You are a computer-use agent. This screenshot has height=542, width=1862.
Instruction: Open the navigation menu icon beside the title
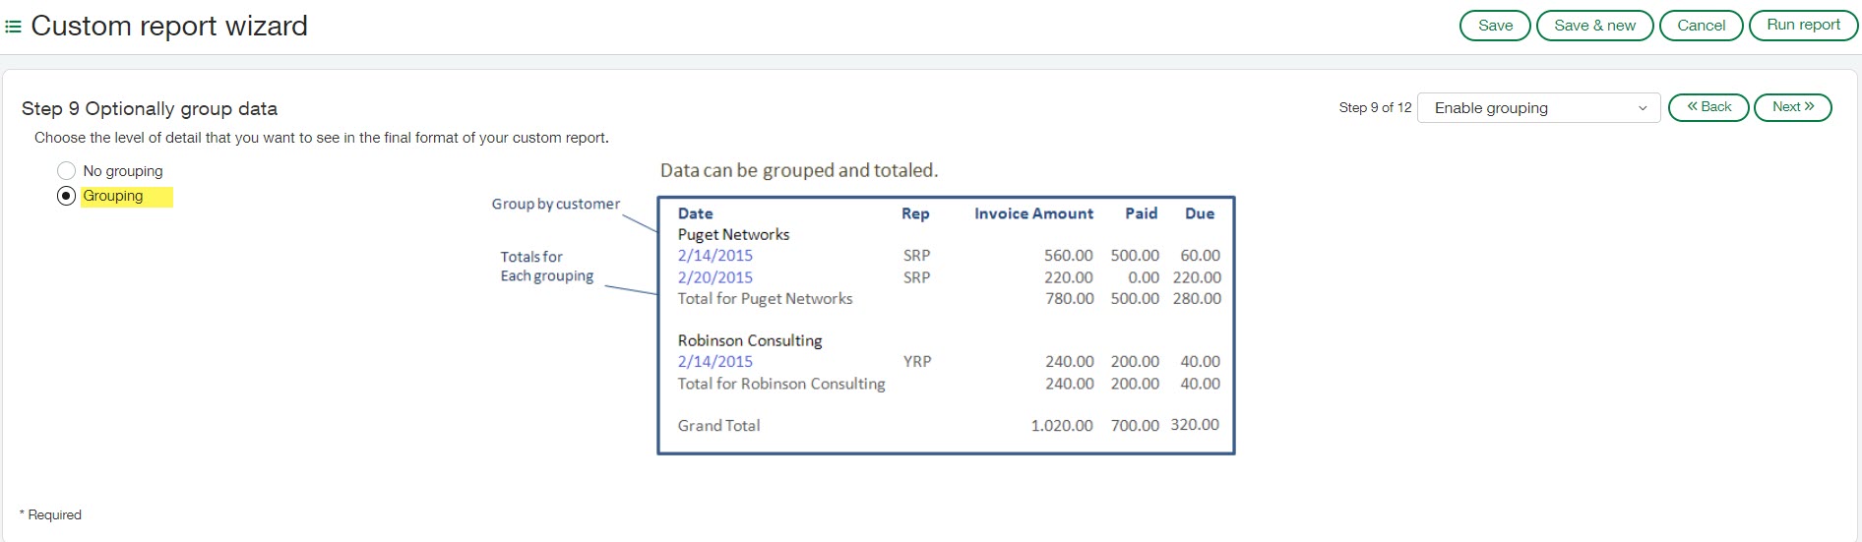pyautogui.click(x=13, y=27)
